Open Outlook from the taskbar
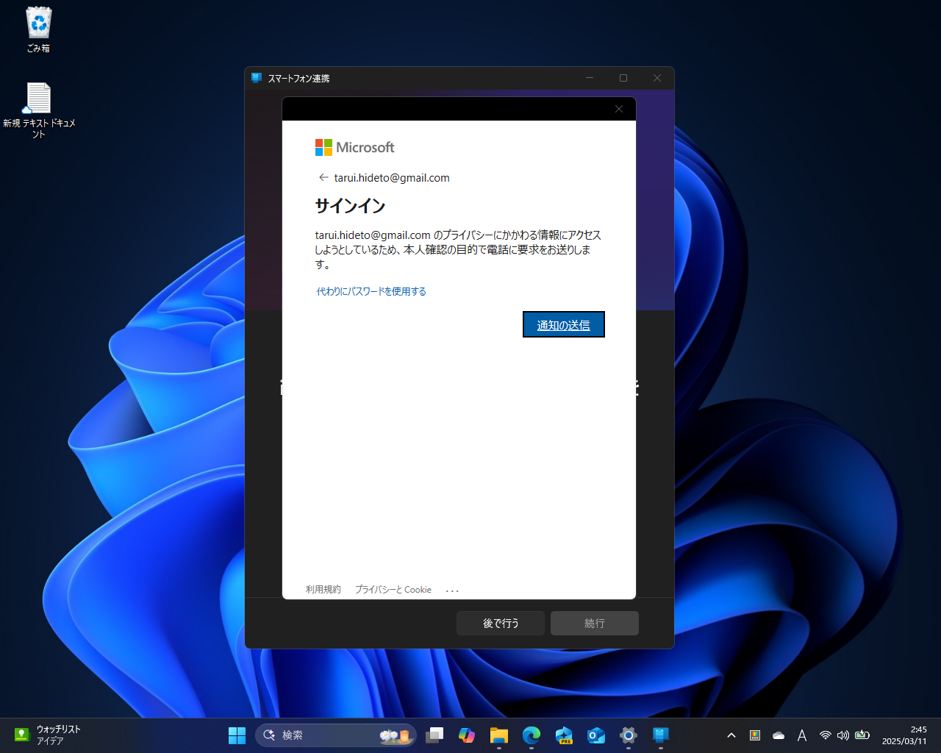The image size is (941, 753). click(x=596, y=735)
